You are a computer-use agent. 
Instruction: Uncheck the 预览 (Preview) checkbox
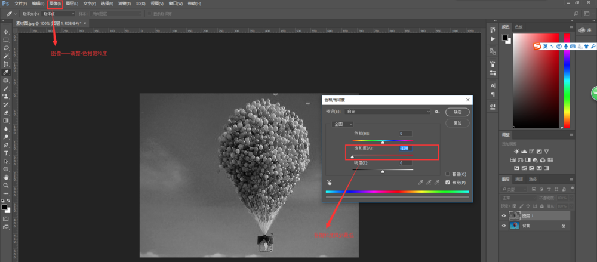[448, 182]
